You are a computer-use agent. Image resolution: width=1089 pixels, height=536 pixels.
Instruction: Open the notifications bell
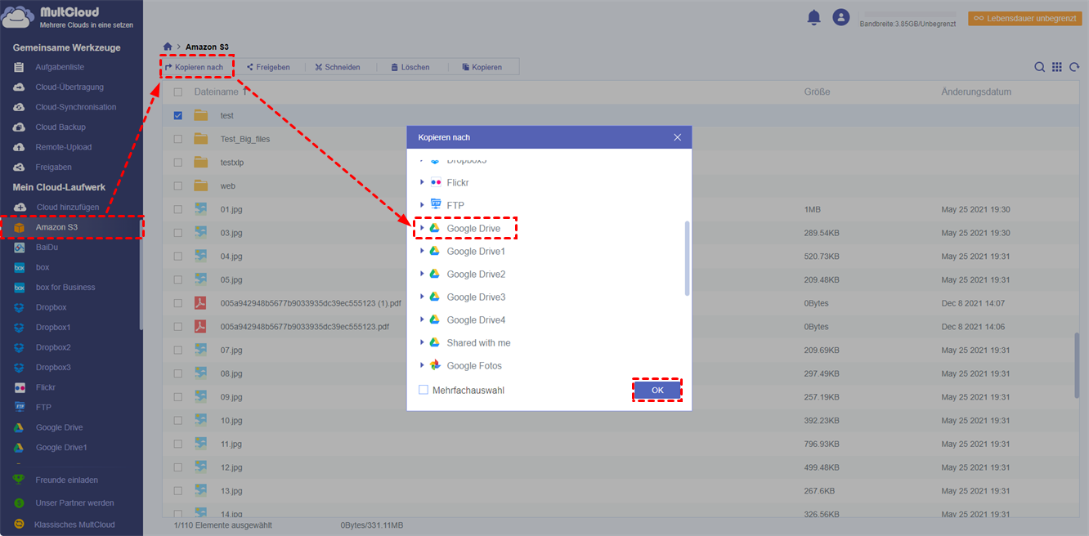[813, 17]
